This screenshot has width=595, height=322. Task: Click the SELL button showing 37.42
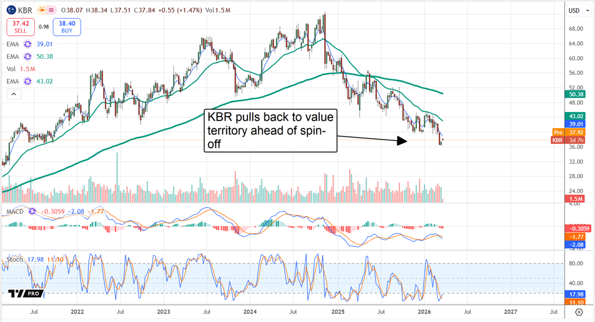point(20,27)
